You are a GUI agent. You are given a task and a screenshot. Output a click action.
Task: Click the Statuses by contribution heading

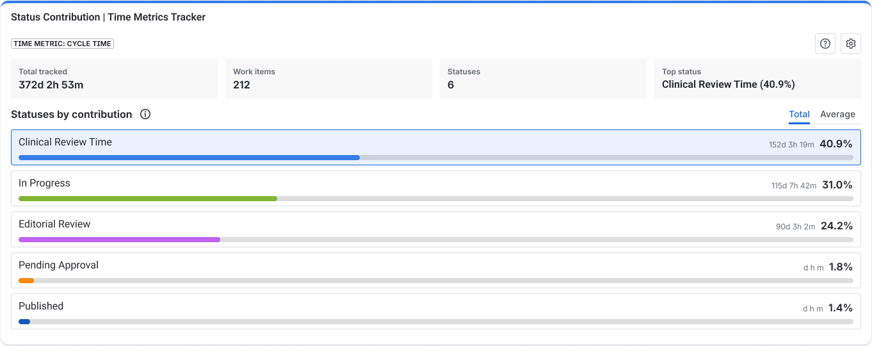point(71,114)
